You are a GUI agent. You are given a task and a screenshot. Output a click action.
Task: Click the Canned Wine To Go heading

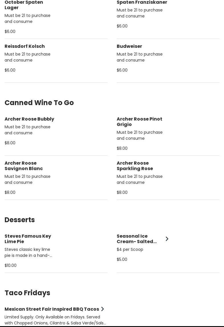point(39,103)
